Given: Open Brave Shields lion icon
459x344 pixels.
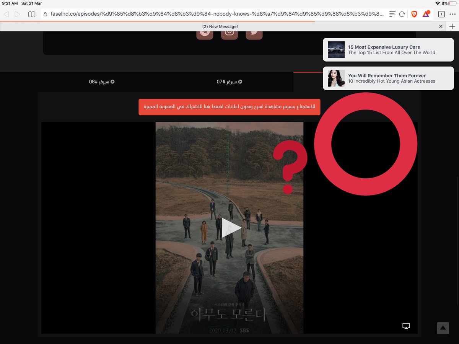Looking at the screenshot, I should click(414, 14).
